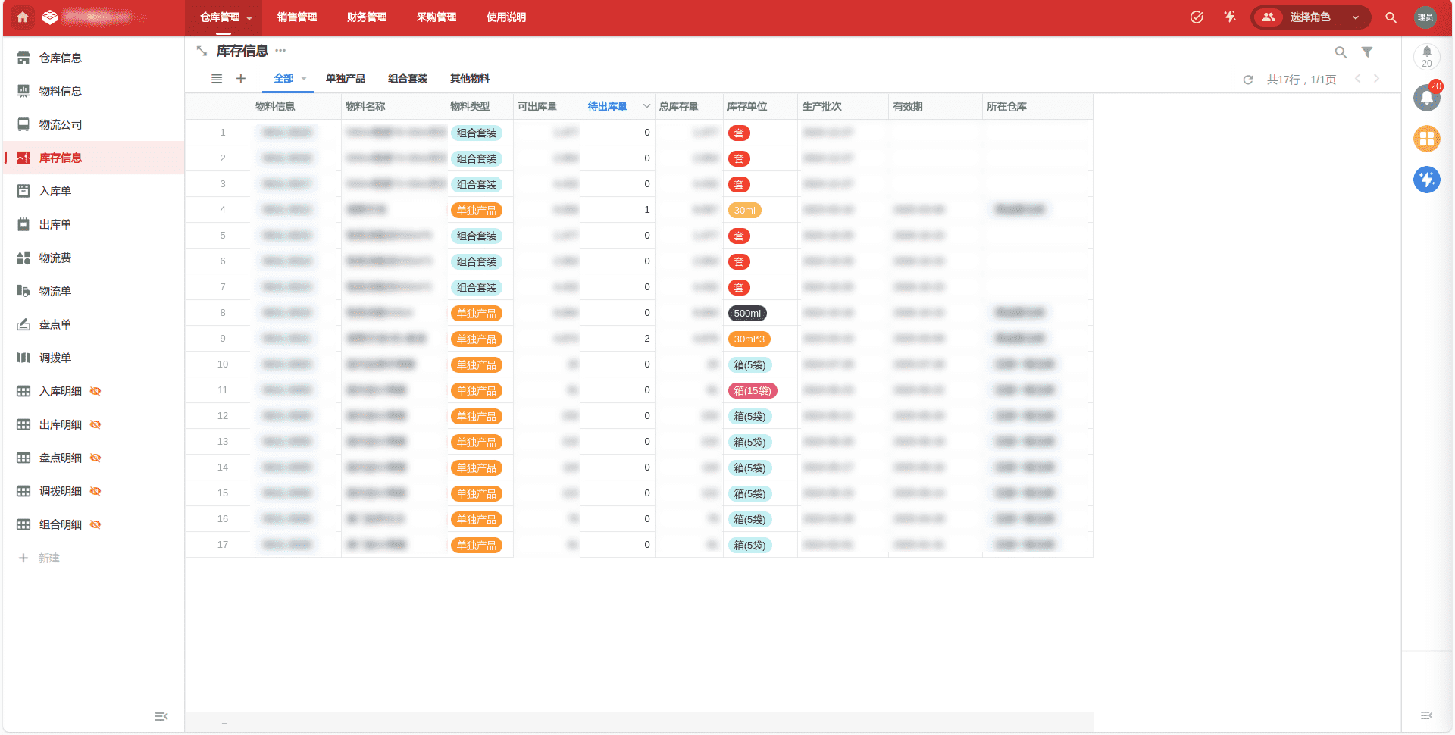
Task: Open 出库单 in the sidebar
Action: click(x=55, y=224)
